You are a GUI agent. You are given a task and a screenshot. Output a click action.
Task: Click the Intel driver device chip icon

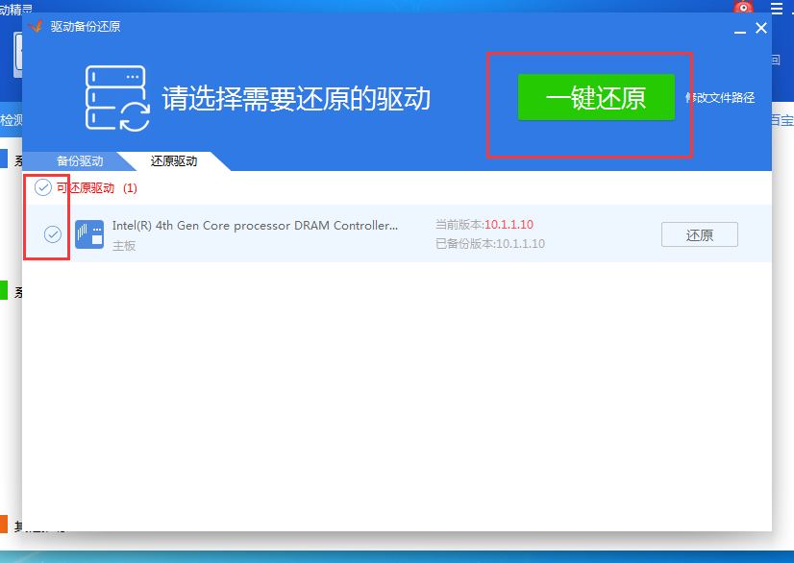click(x=89, y=233)
